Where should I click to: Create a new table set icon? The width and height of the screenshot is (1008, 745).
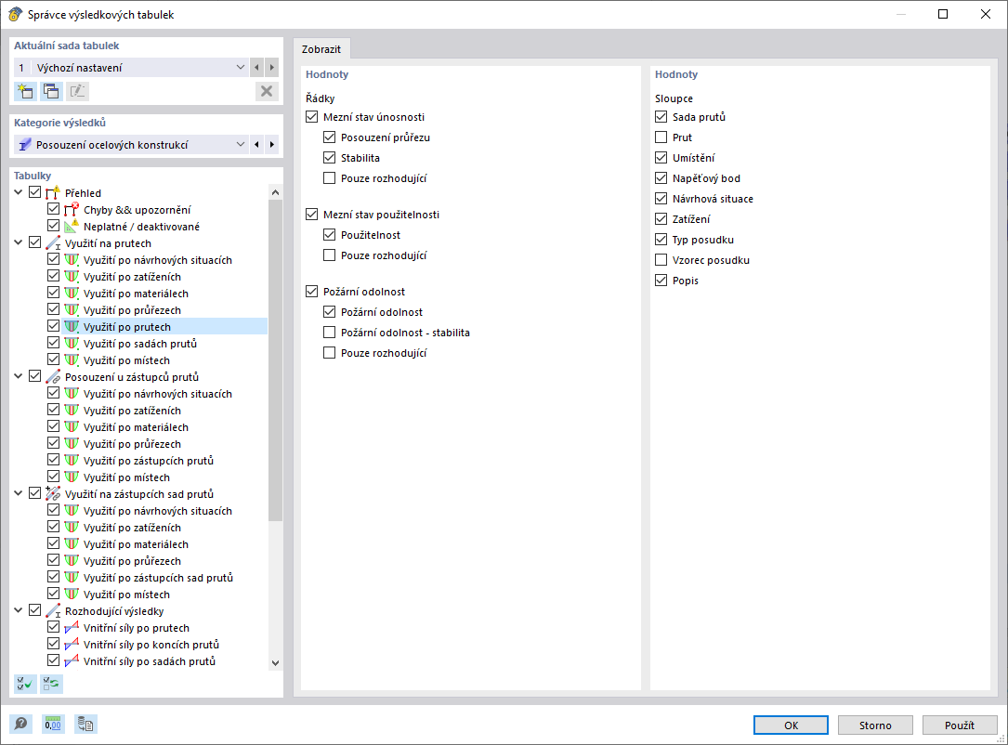pos(25,91)
